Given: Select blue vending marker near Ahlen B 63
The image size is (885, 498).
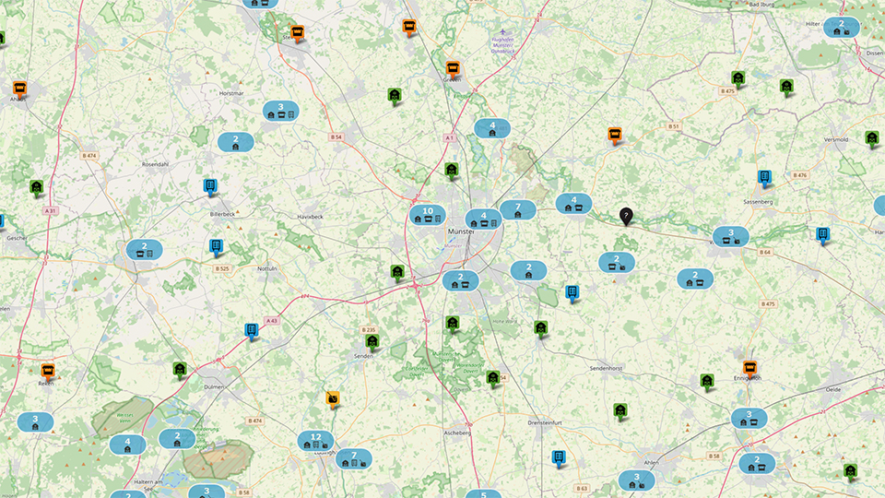Looking at the screenshot, I should (559, 458).
